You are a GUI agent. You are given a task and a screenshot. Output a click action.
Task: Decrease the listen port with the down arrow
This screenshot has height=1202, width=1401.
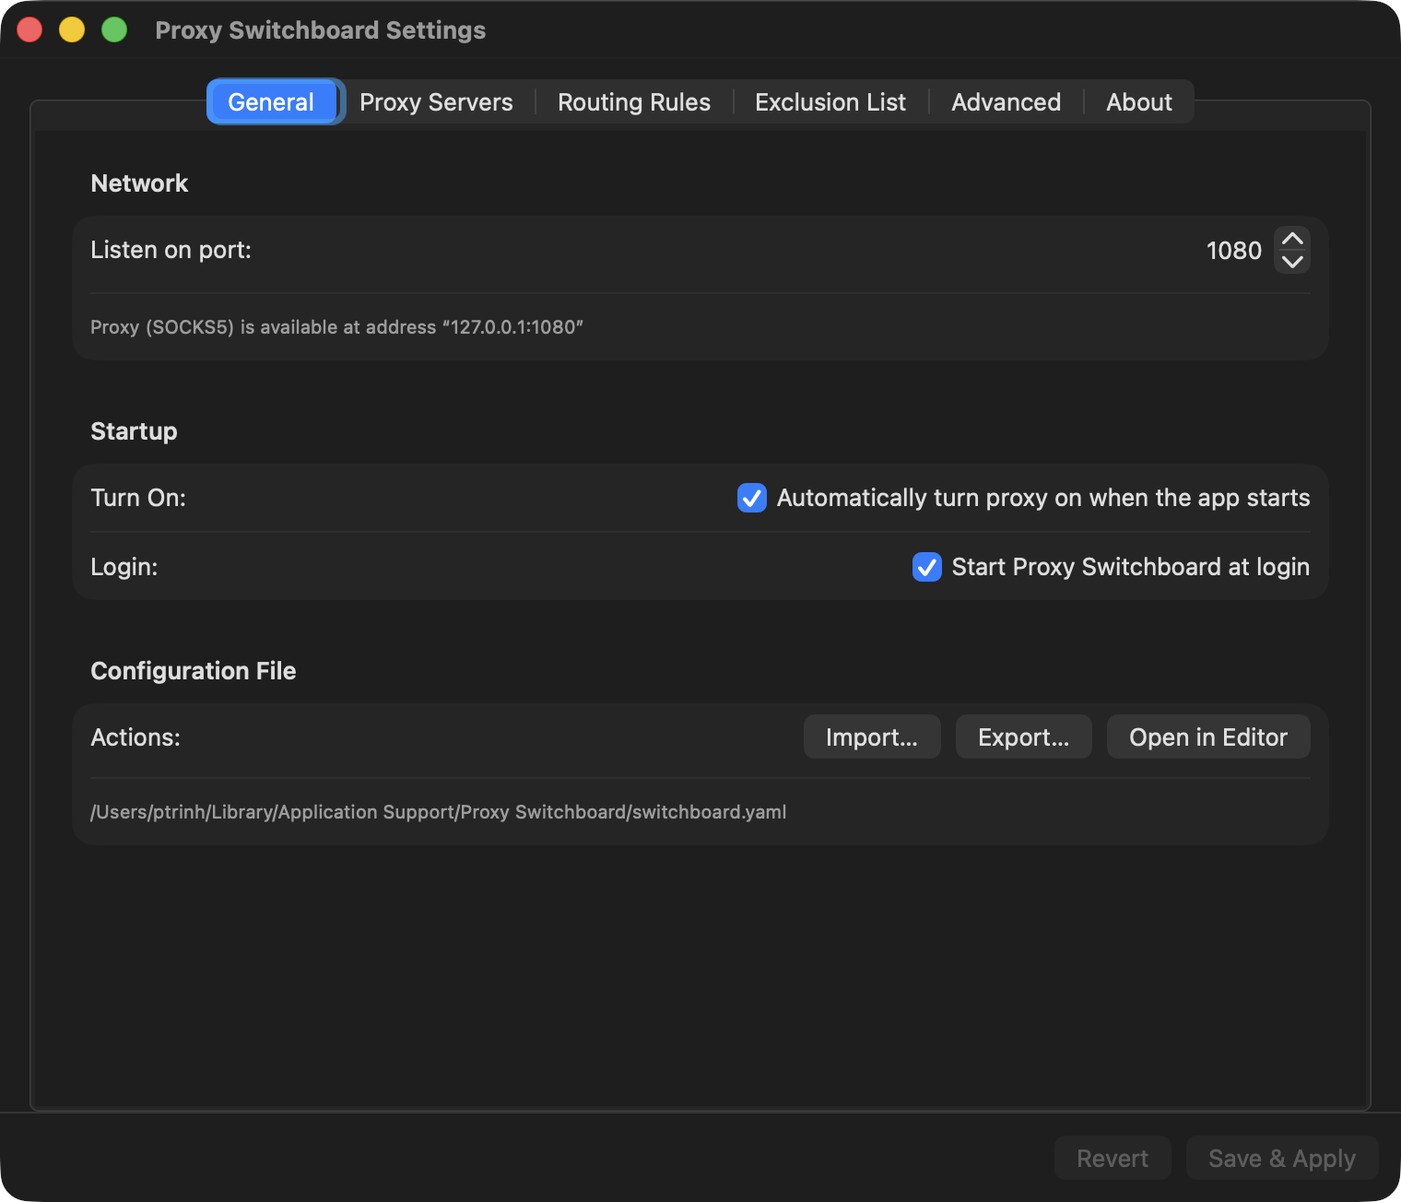coord(1292,262)
